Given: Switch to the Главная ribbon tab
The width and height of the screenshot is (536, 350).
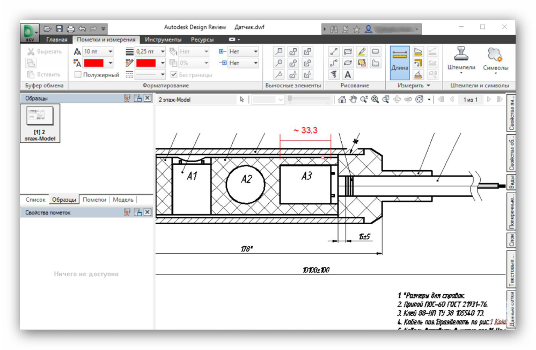Looking at the screenshot, I should [57, 40].
